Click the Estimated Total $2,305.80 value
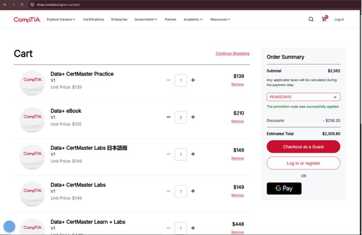The width and height of the screenshot is (362, 235). 331,134
